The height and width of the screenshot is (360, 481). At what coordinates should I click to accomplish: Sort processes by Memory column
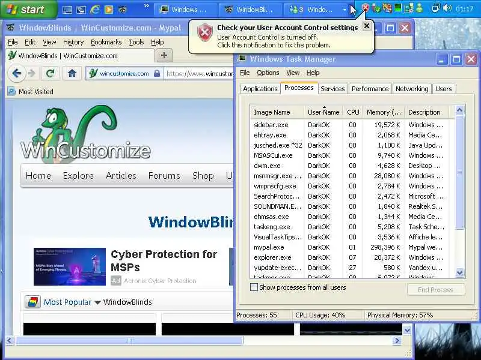pyautogui.click(x=384, y=112)
